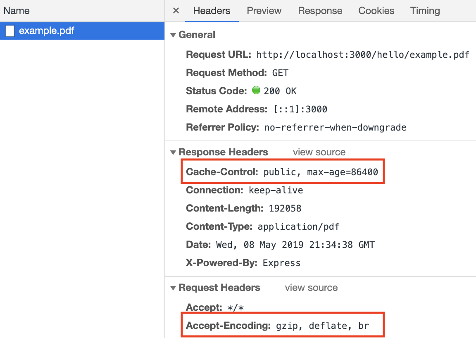Screen dimensions: 476x338
Task: Click the green status code indicator
Action: click(x=256, y=90)
